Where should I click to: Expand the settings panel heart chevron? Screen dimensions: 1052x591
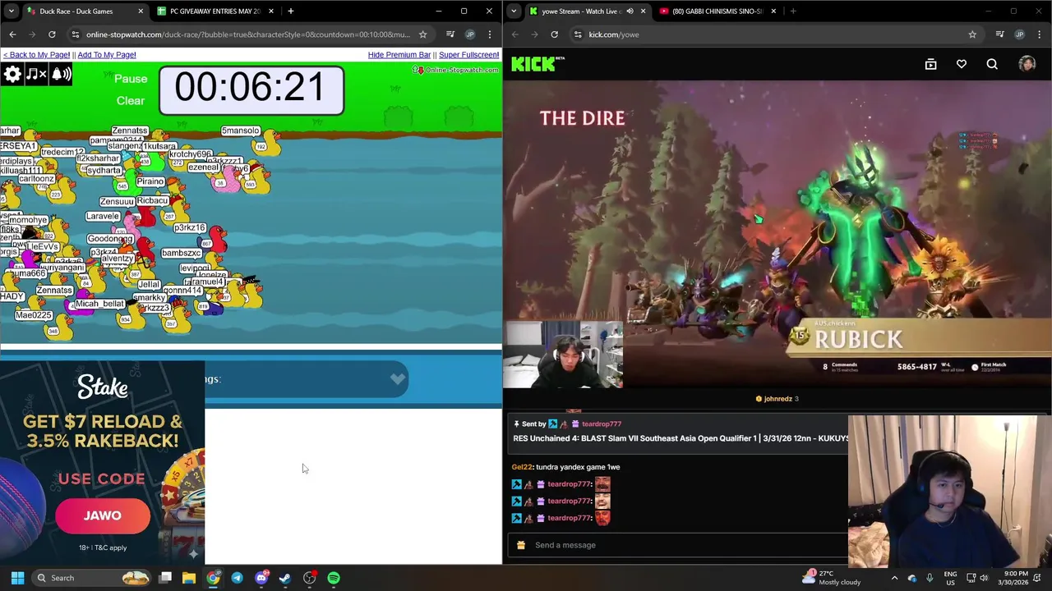point(398,378)
